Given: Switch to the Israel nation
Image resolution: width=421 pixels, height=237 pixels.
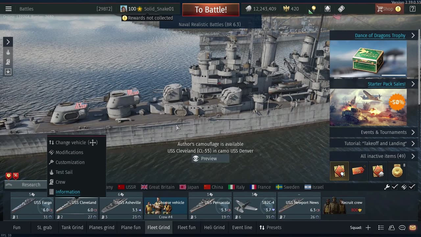Looking at the screenshot, I should click(314, 187).
